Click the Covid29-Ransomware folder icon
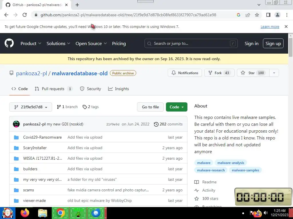293x219 pixels. point(16,137)
